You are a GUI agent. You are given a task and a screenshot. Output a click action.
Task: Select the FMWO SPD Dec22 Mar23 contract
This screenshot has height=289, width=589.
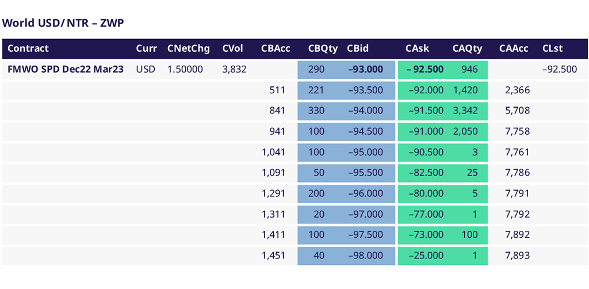click(66, 70)
